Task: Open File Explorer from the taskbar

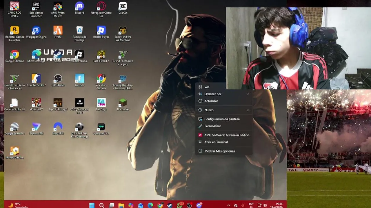Action: coord(121,205)
